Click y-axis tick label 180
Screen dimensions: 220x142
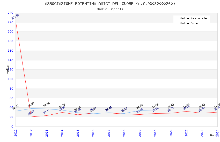tap(10, 41)
